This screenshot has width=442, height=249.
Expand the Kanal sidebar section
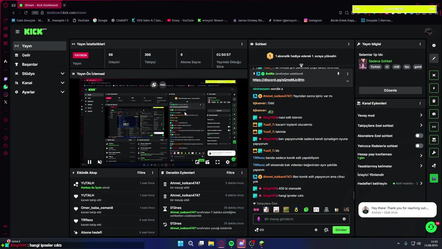(63, 83)
